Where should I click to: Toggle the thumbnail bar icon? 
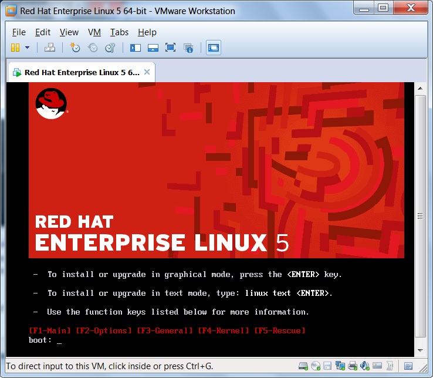click(x=153, y=48)
